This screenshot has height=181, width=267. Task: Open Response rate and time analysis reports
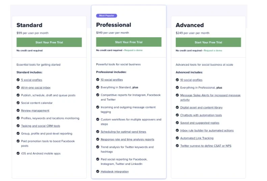[127, 139]
